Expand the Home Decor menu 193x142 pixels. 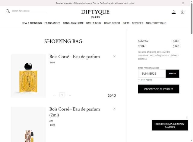tap(112, 23)
